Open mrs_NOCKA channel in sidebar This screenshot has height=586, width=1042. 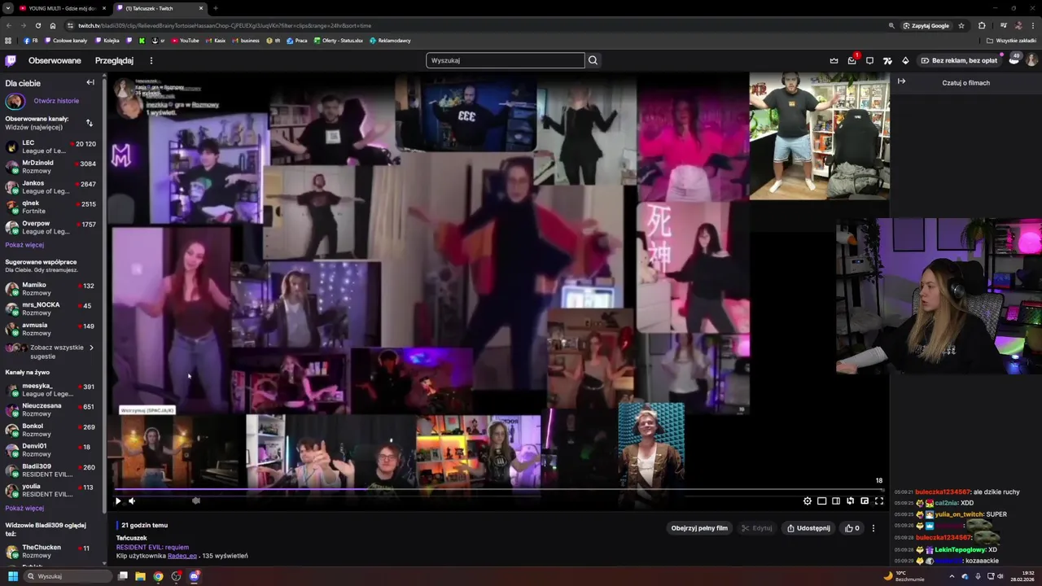(50, 308)
